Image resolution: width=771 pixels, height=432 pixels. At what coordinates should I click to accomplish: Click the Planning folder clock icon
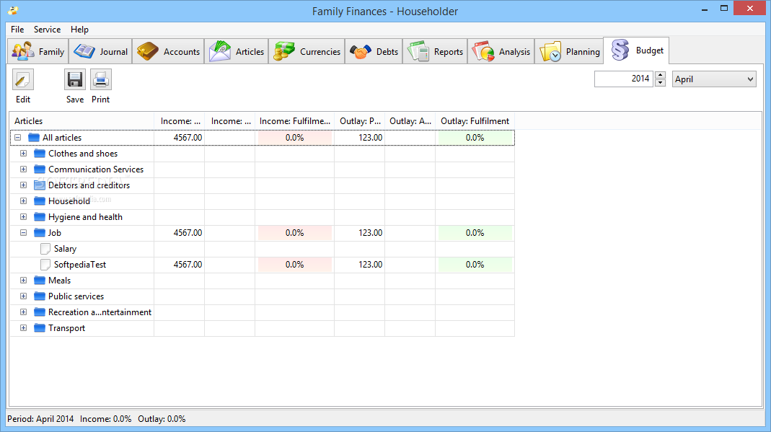550,52
